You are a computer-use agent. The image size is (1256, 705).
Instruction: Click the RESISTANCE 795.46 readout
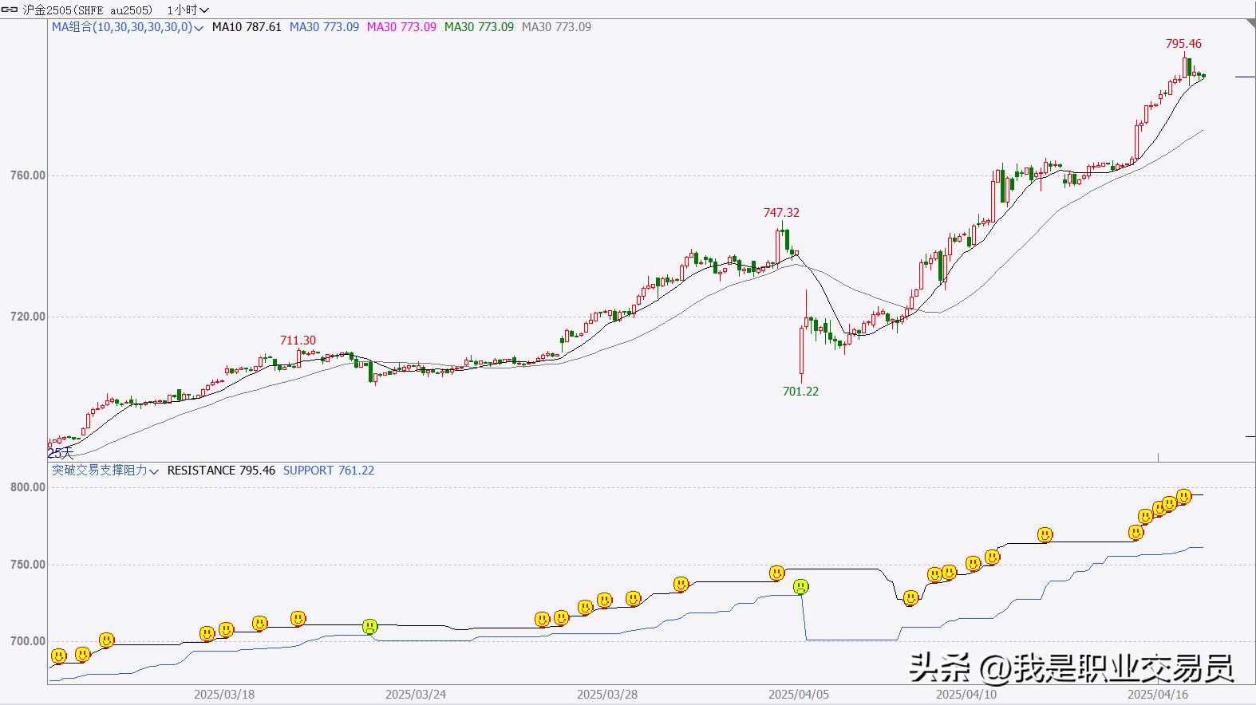221,471
